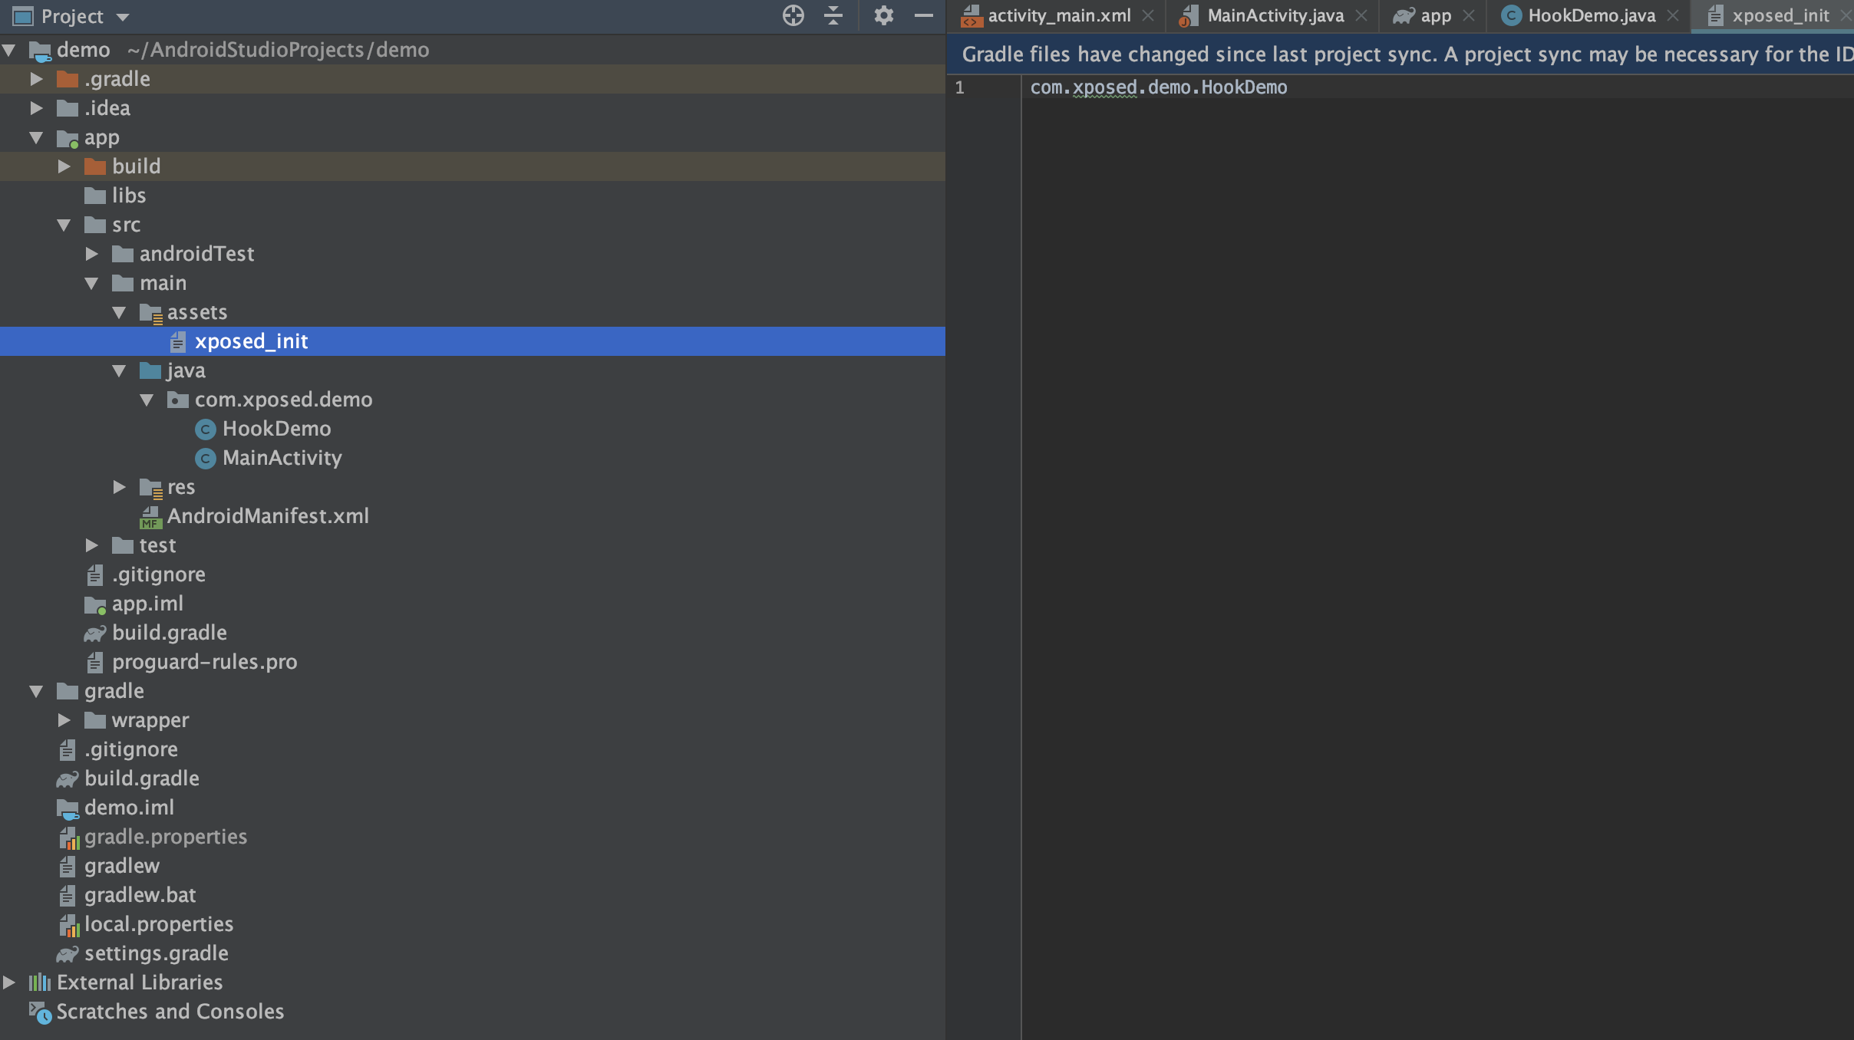Expand the res folder
Image resolution: width=1854 pixels, height=1040 pixels.
click(119, 487)
